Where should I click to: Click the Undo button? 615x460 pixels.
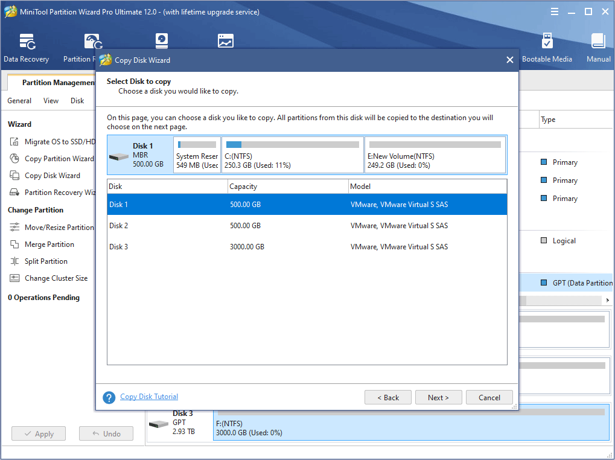point(106,433)
